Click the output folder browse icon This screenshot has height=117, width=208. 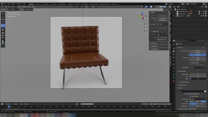pyautogui.click(x=205, y=91)
